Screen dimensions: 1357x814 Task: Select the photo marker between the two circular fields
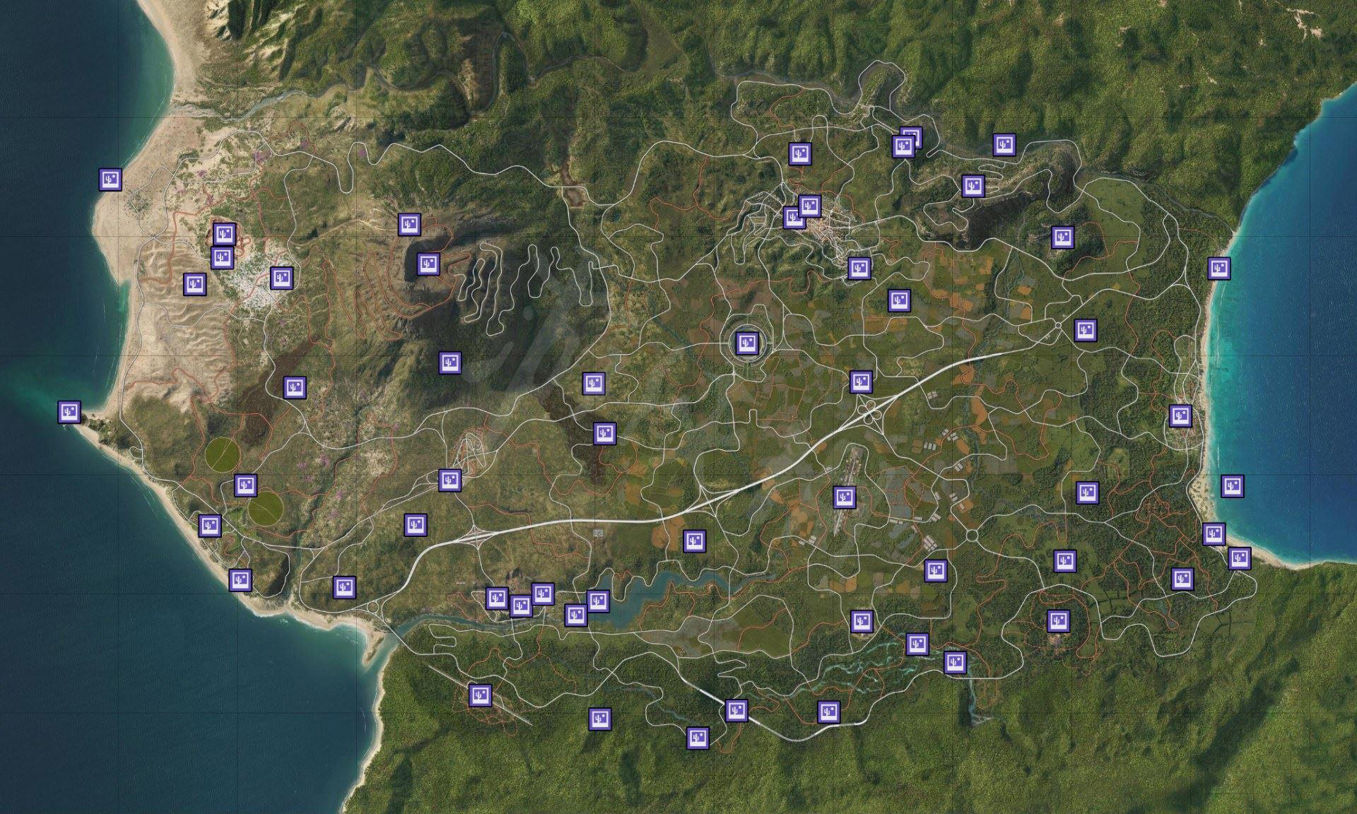point(245,485)
